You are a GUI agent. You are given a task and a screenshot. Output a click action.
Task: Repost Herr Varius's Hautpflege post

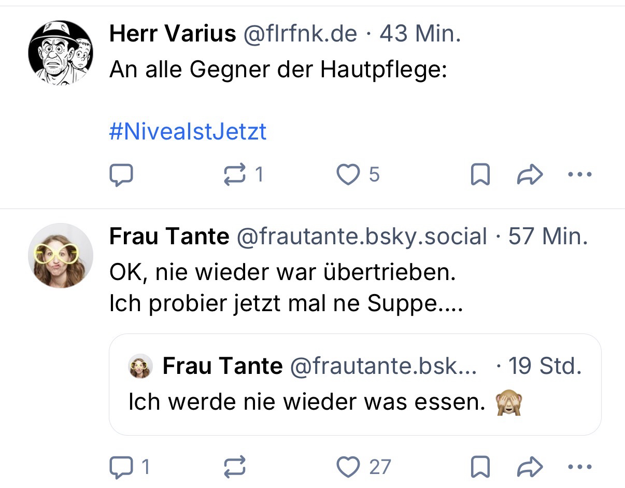pyautogui.click(x=234, y=175)
